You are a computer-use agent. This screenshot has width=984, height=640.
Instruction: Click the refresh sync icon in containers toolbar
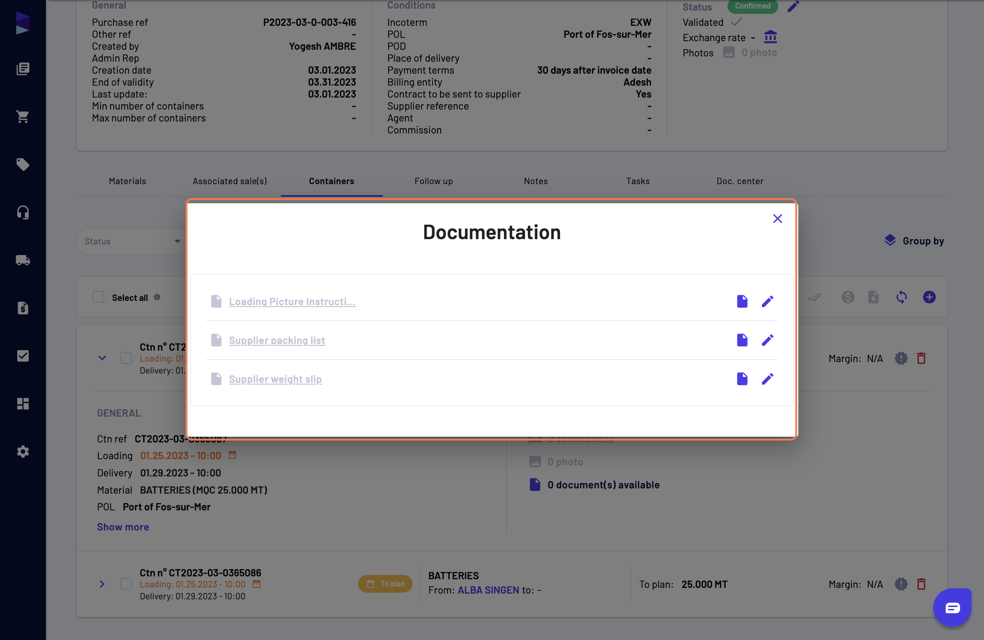point(901,297)
